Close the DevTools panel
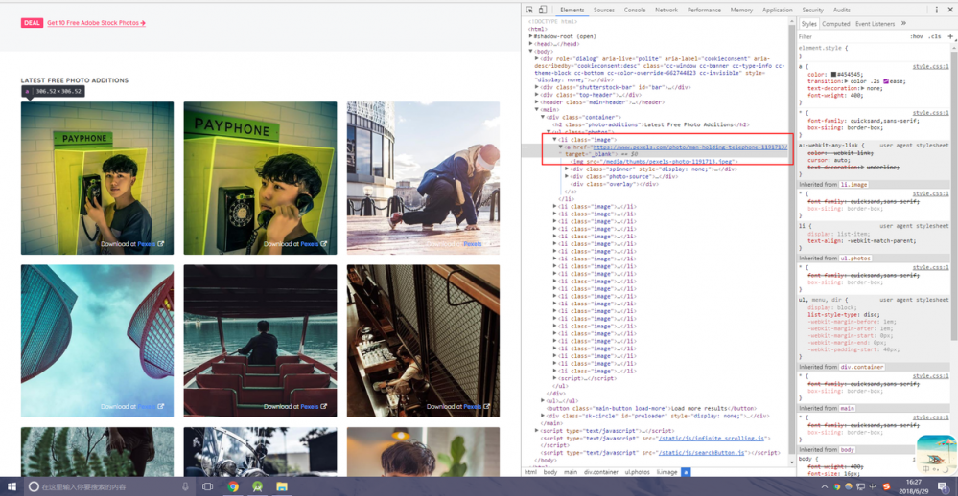 point(950,10)
